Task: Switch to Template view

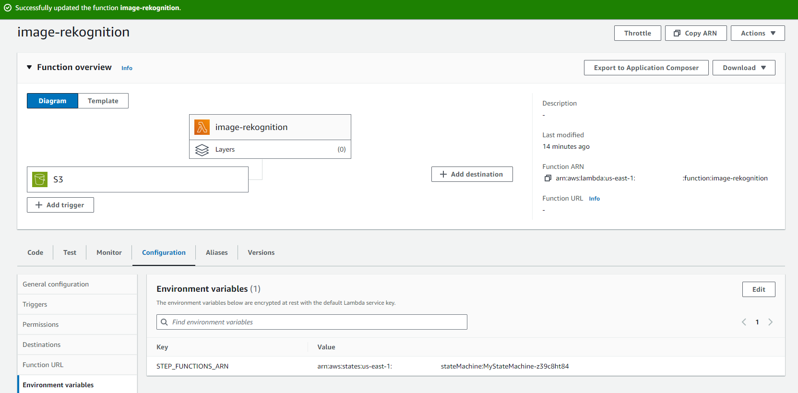Action: pos(103,101)
